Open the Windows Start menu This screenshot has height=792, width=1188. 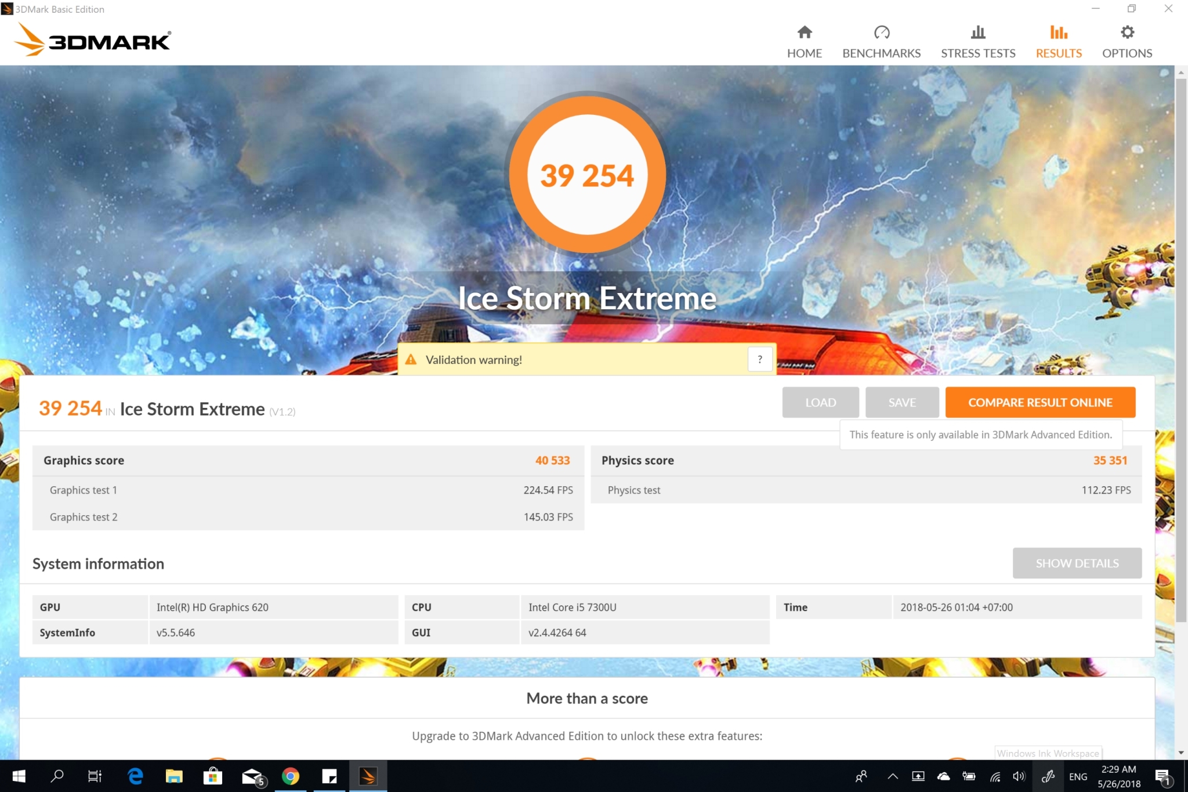coord(19,776)
